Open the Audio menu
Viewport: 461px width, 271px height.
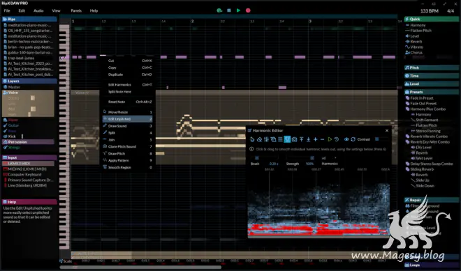pyautogui.click(x=38, y=10)
